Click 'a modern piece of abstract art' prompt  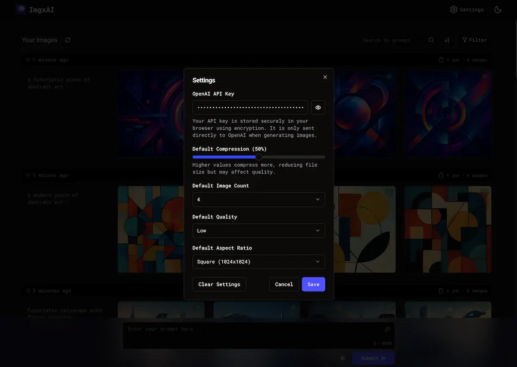[x=53, y=199]
